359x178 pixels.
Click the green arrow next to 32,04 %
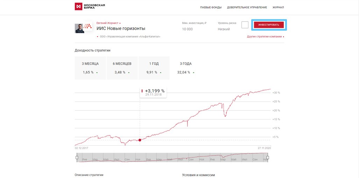click(193, 72)
